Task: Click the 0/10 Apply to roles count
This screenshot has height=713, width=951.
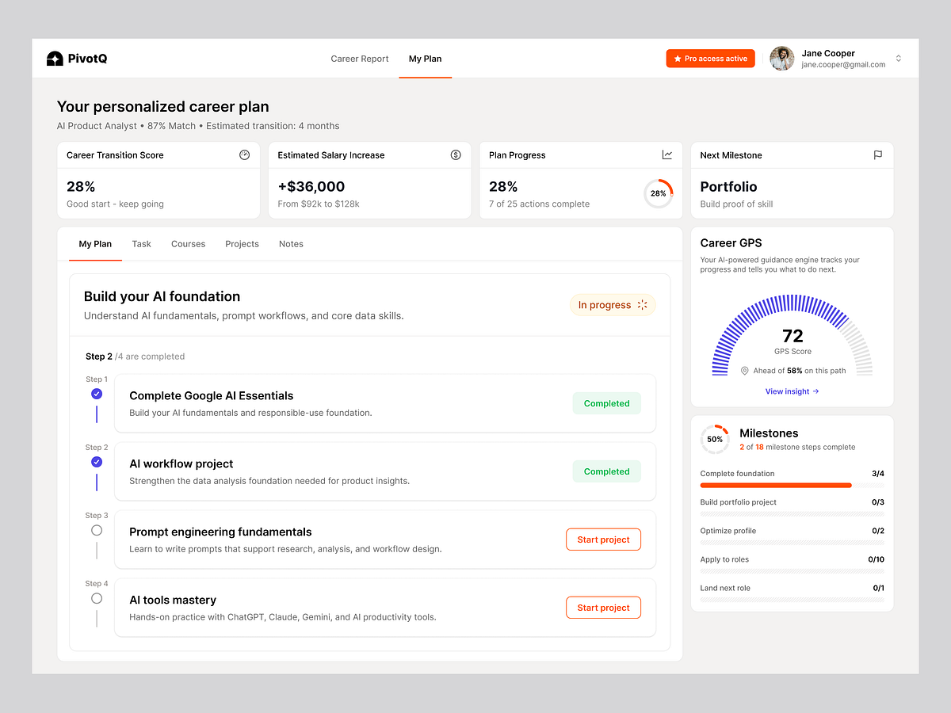Action: pyautogui.click(x=877, y=559)
